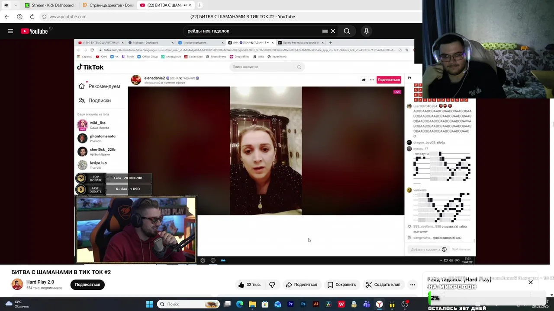This screenshot has width=554, height=311.
Task: Switch to Страница донатов tab
Action: coord(108,5)
